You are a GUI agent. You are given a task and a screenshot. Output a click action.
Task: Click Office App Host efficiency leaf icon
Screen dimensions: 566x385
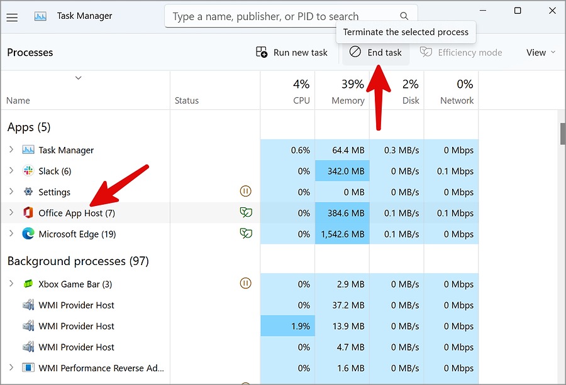[246, 213]
